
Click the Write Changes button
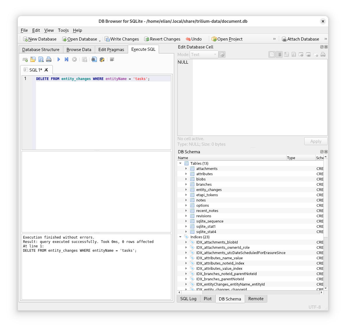pos(122,39)
